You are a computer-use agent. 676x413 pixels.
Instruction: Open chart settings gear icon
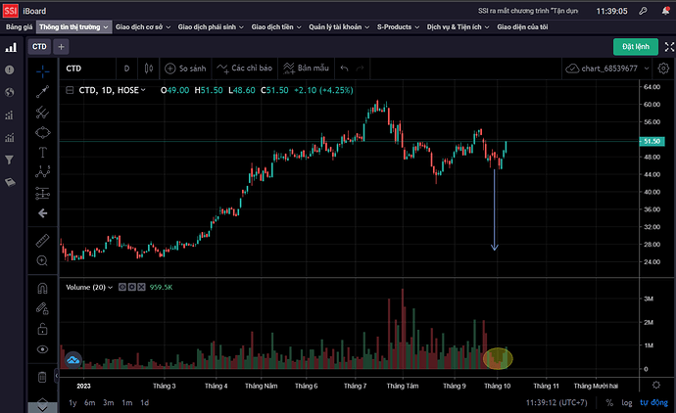pyautogui.click(x=663, y=69)
